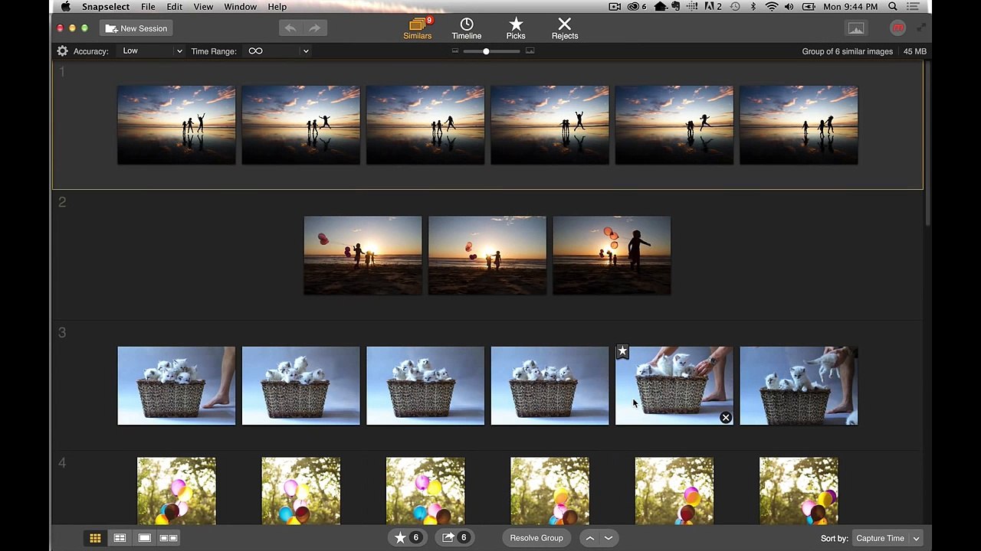Click the small-thumbnail icon left of slider
981x551 pixels.
pos(455,51)
